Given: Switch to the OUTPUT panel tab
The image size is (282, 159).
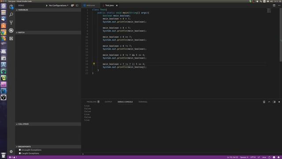Looking at the screenshot, I should tap(108, 102).
